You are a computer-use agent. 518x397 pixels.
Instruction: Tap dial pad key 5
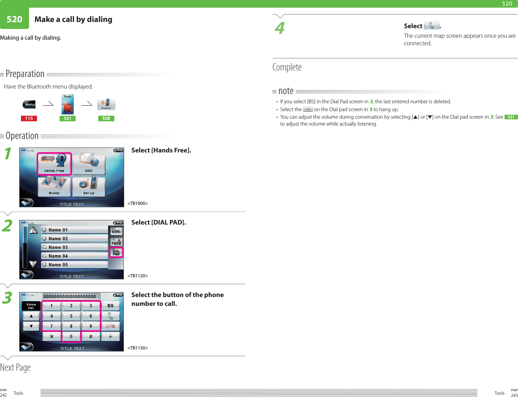pyautogui.click(x=71, y=316)
